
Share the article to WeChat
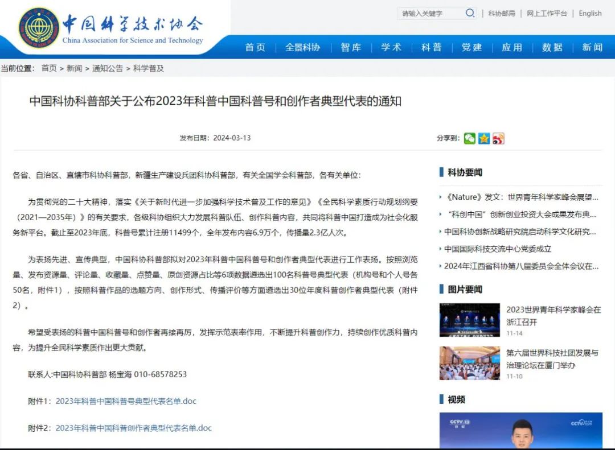click(x=469, y=138)
